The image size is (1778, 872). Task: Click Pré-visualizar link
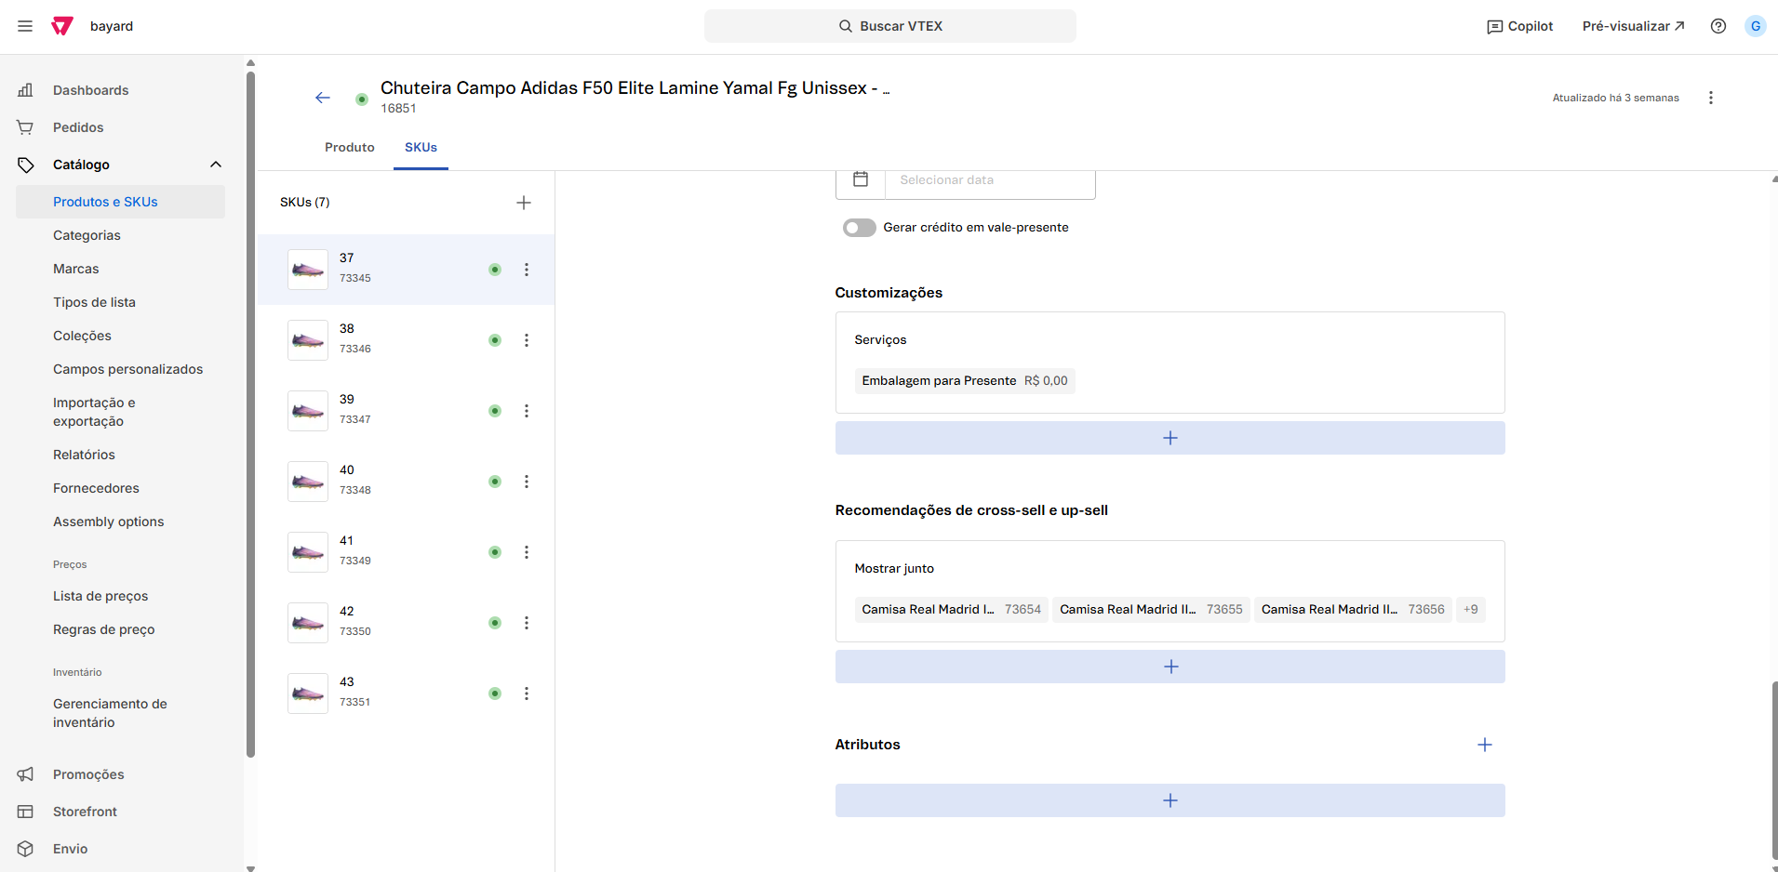1633,26
